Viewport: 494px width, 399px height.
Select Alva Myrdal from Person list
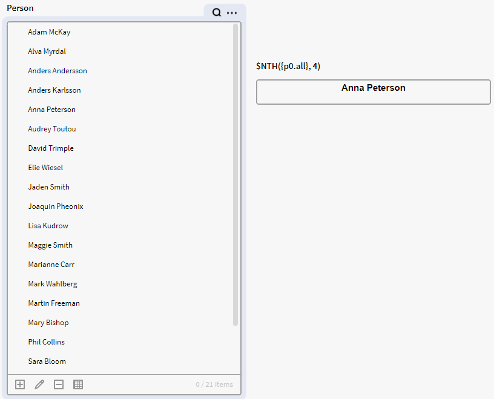click(x=47, y=51)
